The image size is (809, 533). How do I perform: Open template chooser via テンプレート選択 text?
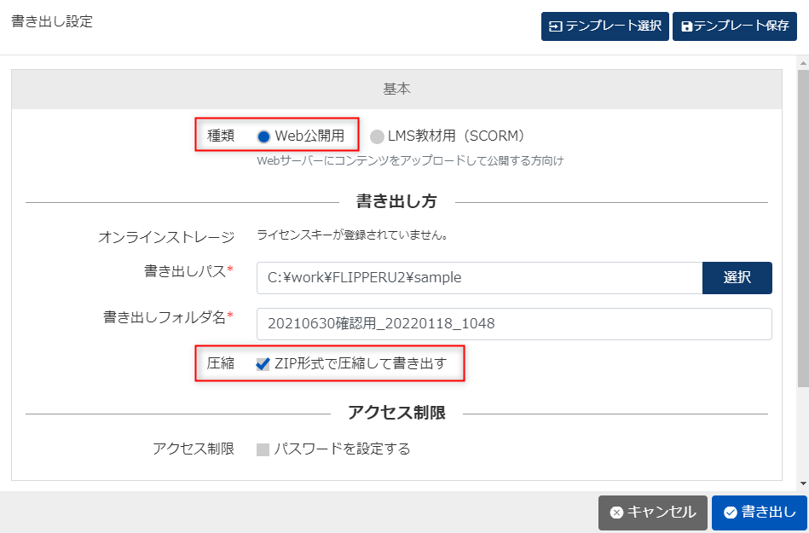click(614, 26)
